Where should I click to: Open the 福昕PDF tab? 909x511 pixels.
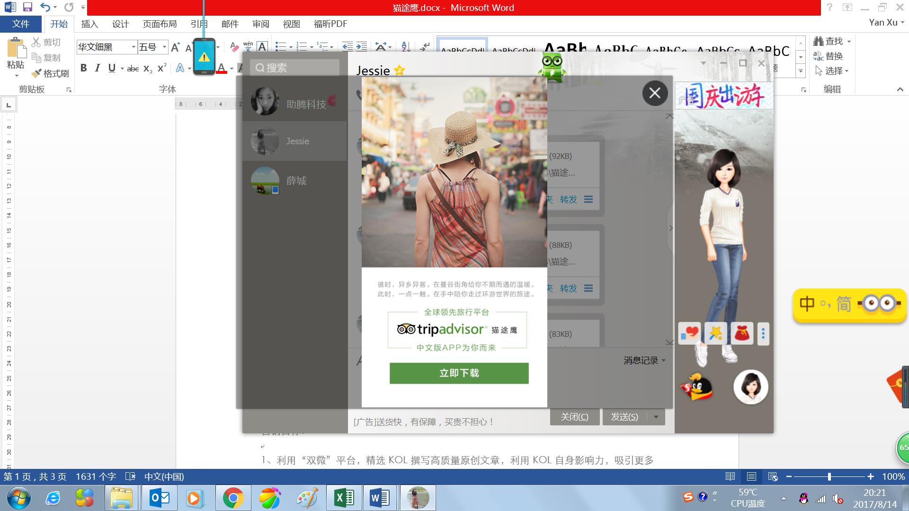click(x=330, y=24)
